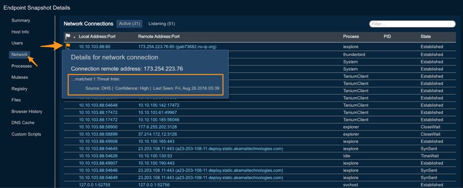The width and height of the screenshot is (463, 188).
Task: Click the flag column header icon
Action: [x=68, y=37]
